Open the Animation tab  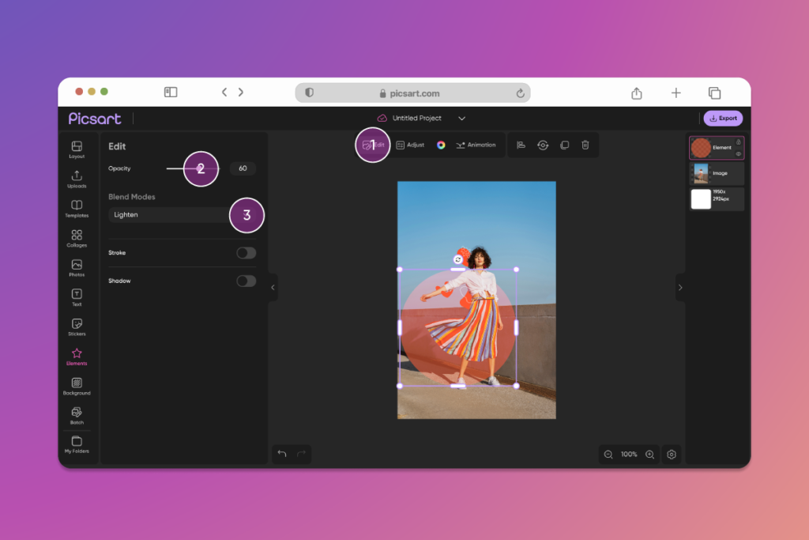(476, 145)
